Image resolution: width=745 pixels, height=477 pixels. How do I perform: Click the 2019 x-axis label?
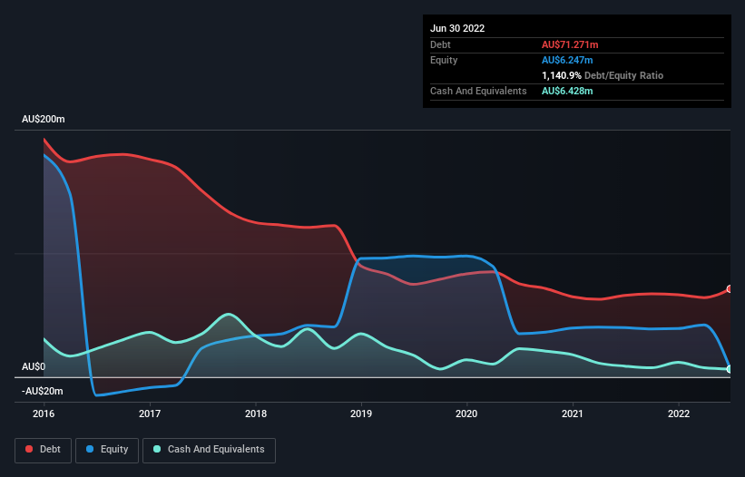pyautogui.click(x=361, y=414)
